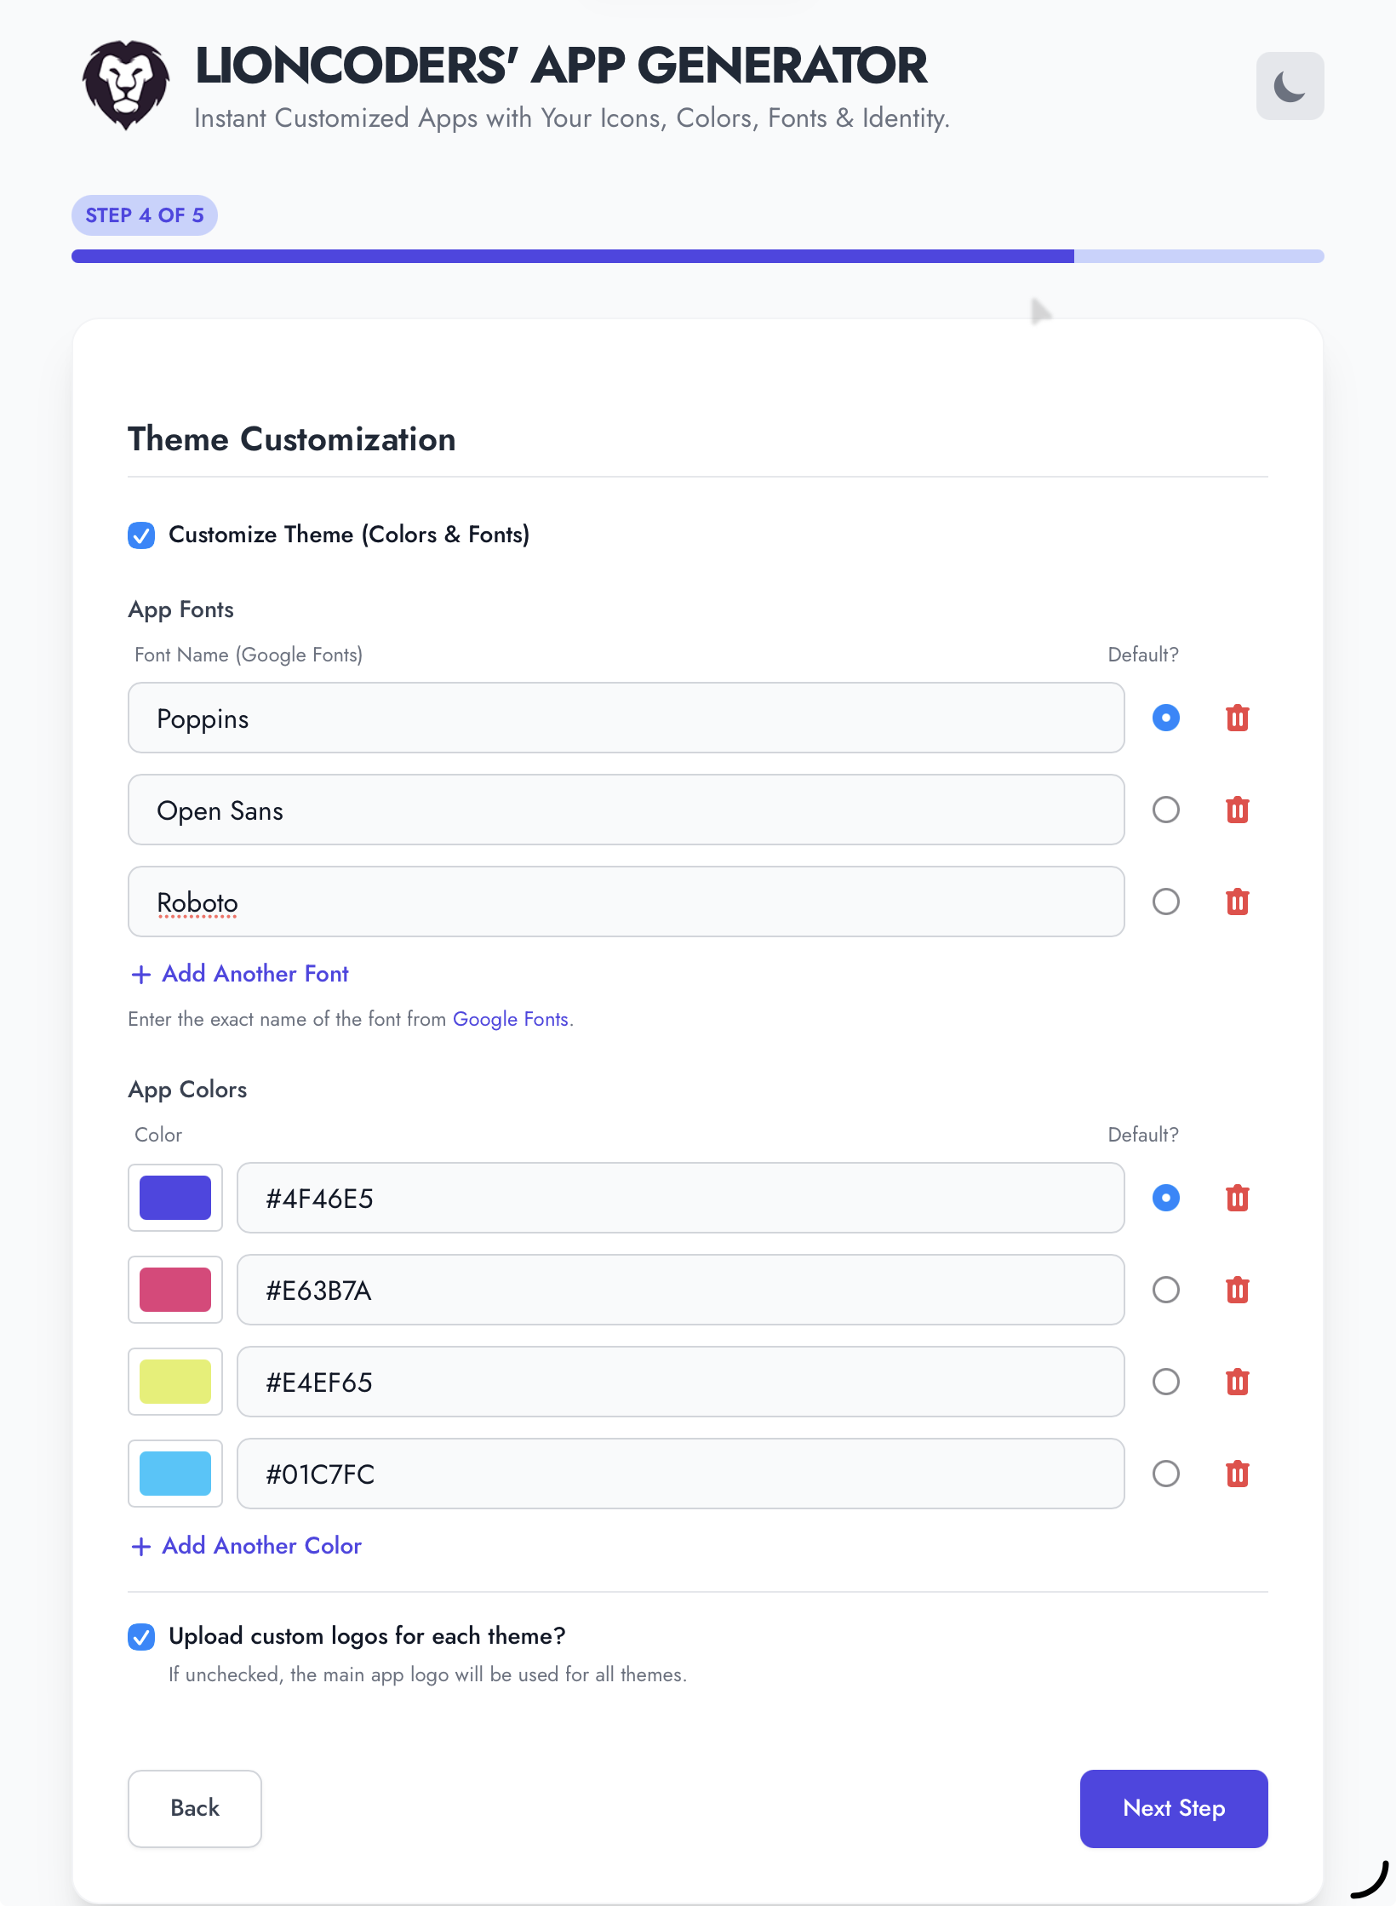Toggle dark mode with the moon icon
The height and width of the screenshot is (1906, 1396).
pos(1289,85)
